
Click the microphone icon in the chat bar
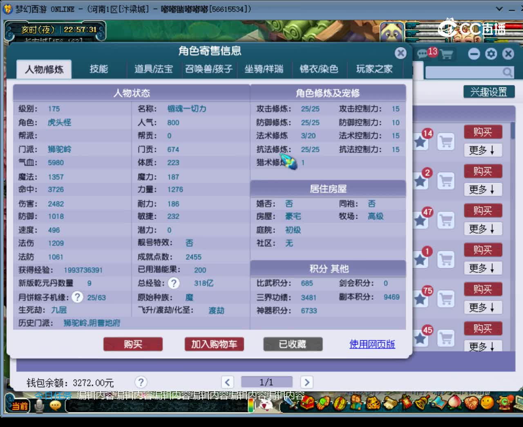39,405
